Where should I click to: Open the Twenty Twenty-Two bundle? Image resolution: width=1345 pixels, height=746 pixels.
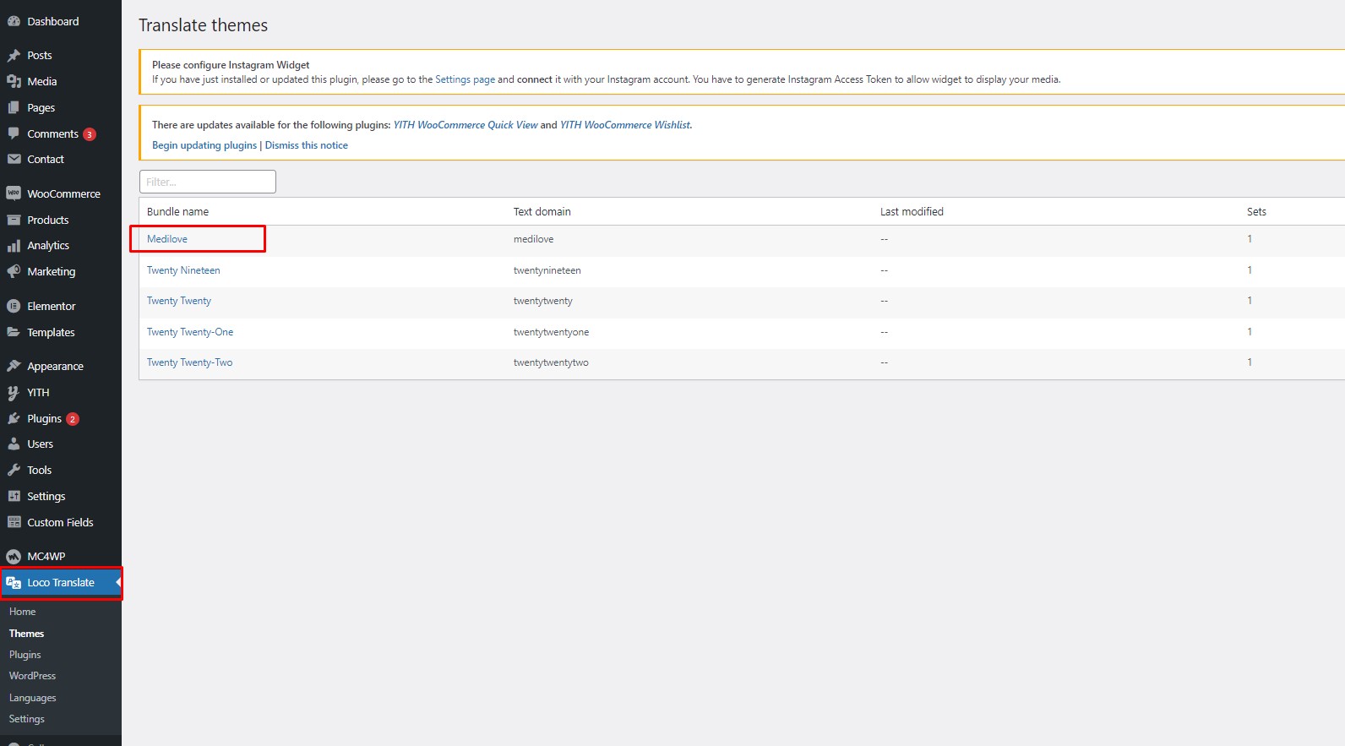[189, 362]
